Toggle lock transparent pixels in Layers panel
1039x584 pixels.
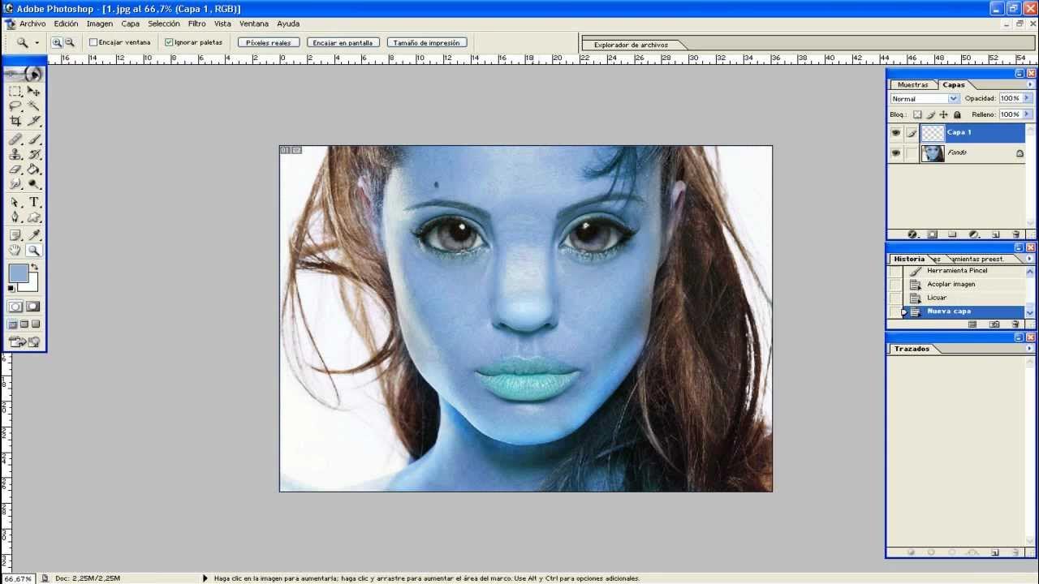pos(917,114)
